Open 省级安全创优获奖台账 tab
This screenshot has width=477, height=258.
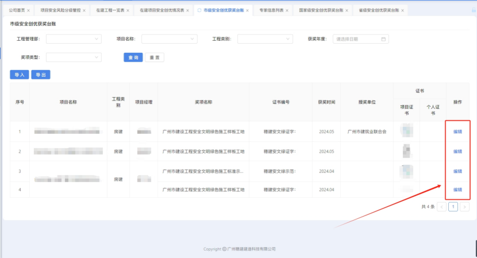tap(379, 11)
